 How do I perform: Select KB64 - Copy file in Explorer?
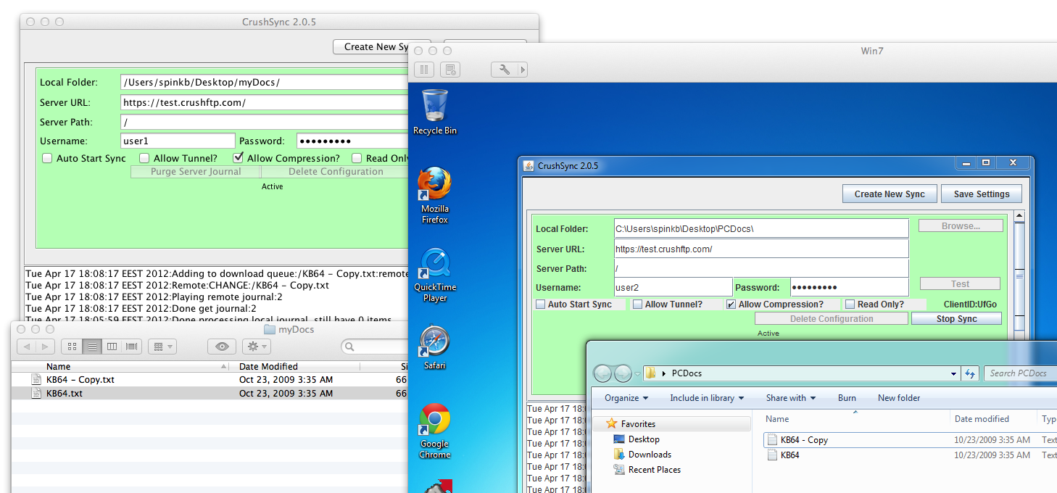804,440
